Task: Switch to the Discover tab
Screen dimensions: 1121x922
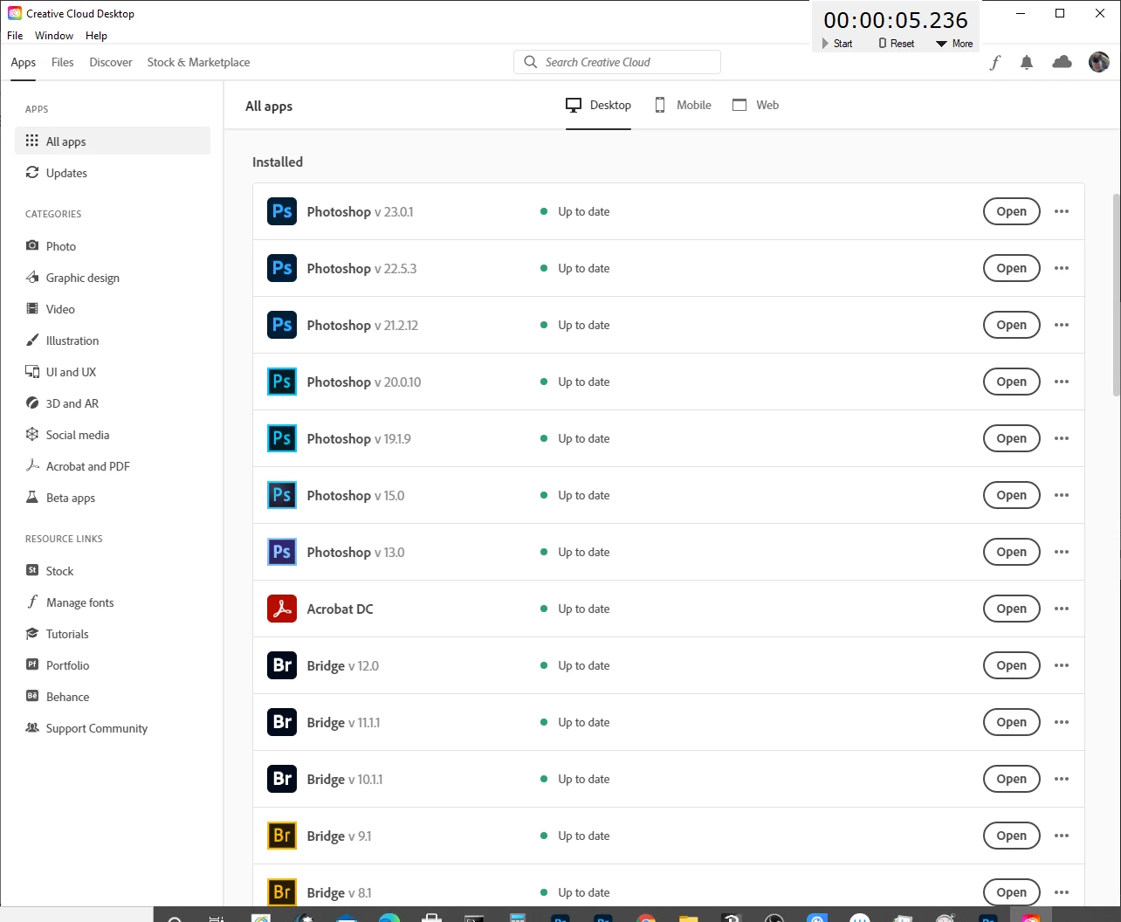Action: pyautogui.click(x=111, y=62)
